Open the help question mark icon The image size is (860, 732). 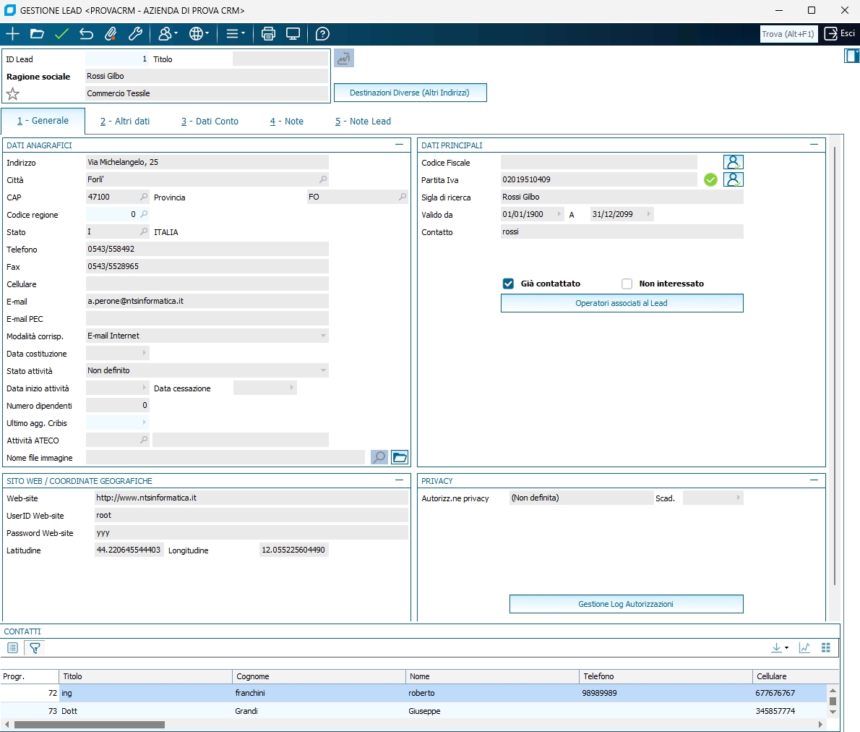click(x=323, y=34)
